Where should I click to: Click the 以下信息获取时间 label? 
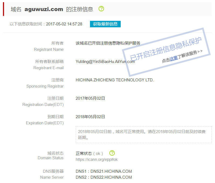point(26,24)
